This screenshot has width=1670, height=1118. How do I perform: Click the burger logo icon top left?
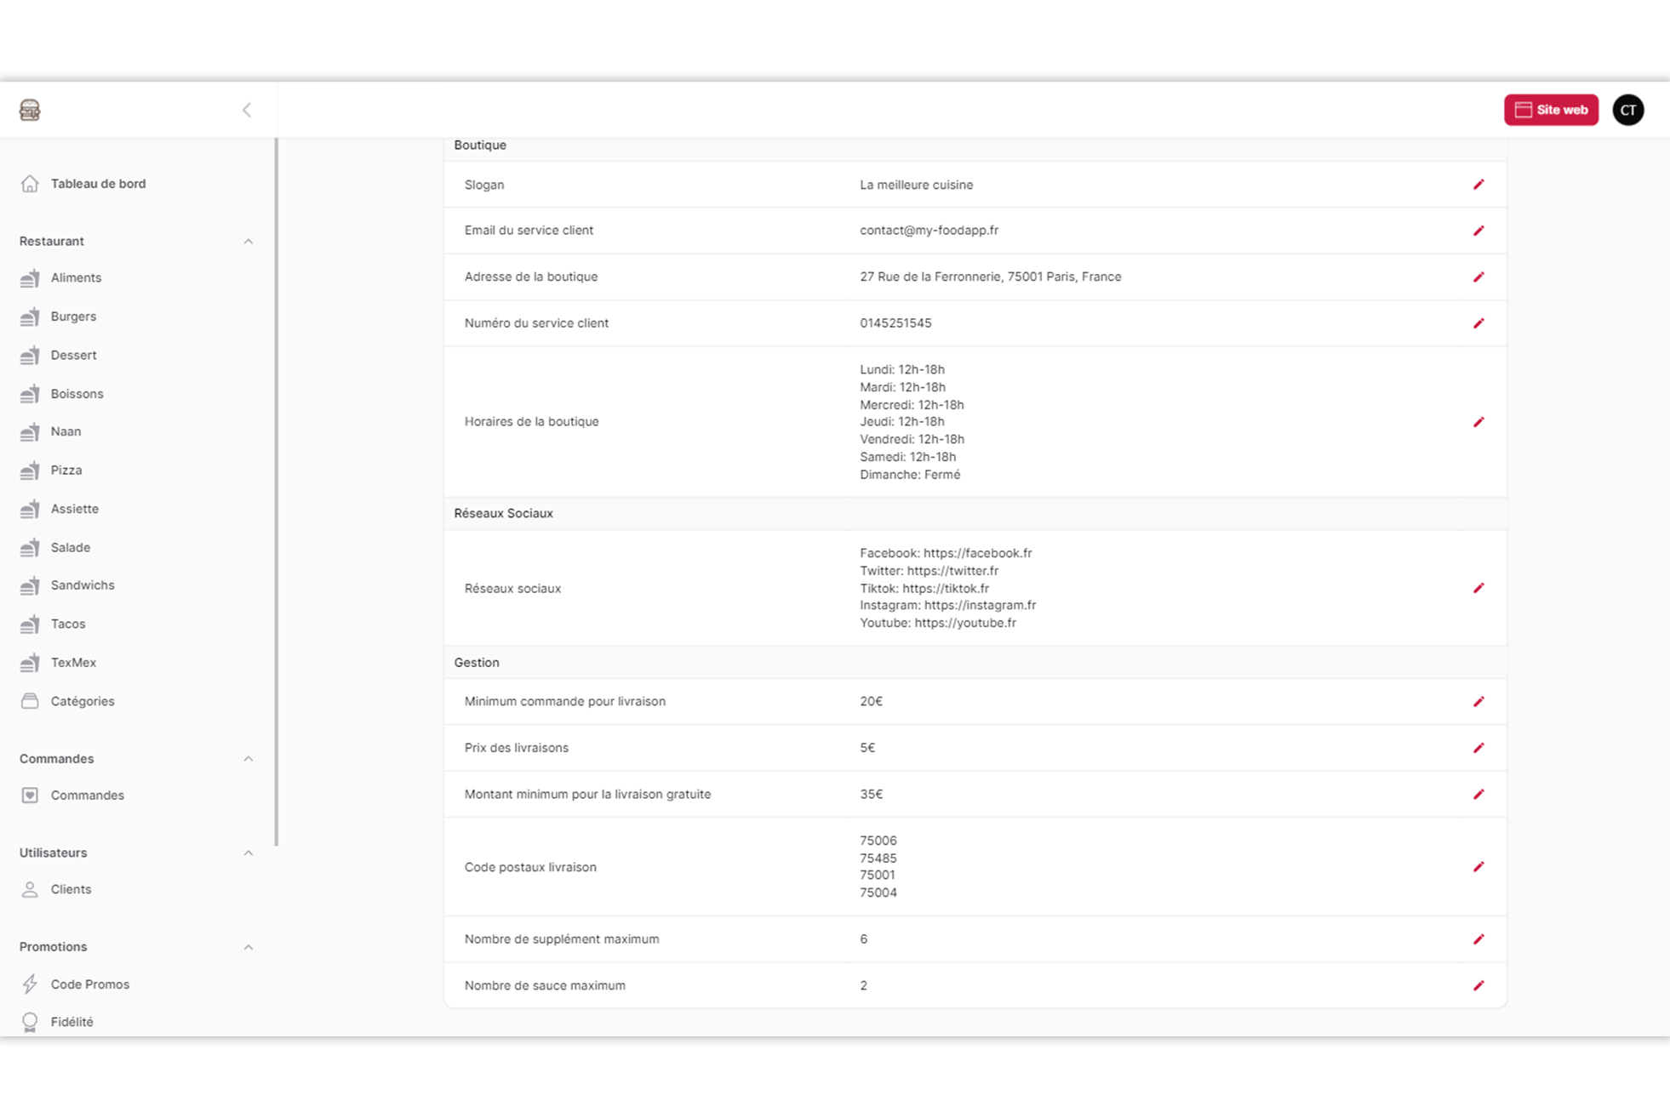[30, 110]
